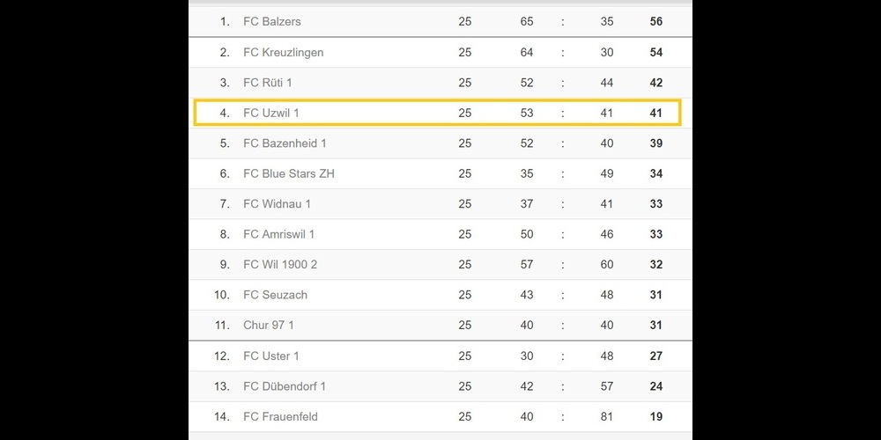Click the FC Seuzach team name
The width and height of the screenshot is (881, 440).
pos(275,295)
